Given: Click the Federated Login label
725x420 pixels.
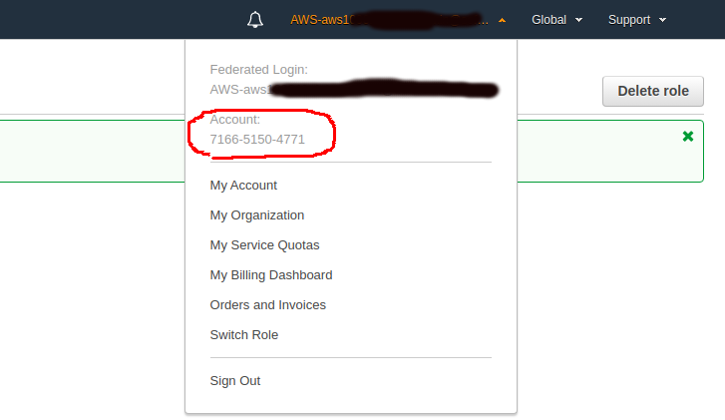Looking at the screenshot, I should (258, 70).
